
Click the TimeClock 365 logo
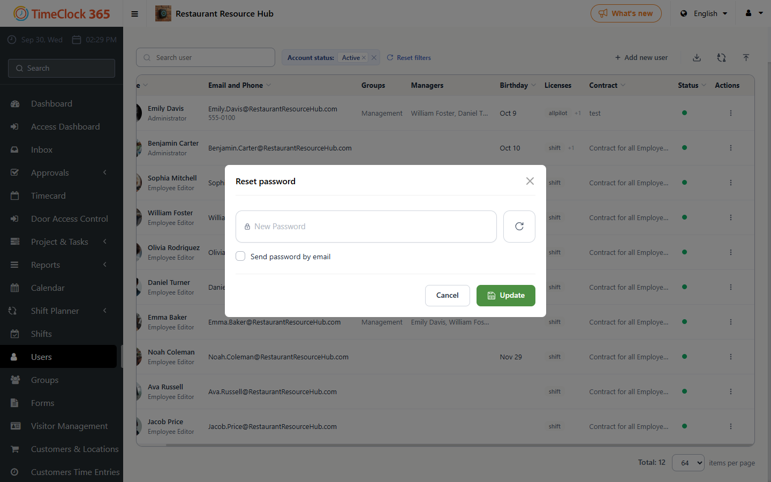[62, 13]
